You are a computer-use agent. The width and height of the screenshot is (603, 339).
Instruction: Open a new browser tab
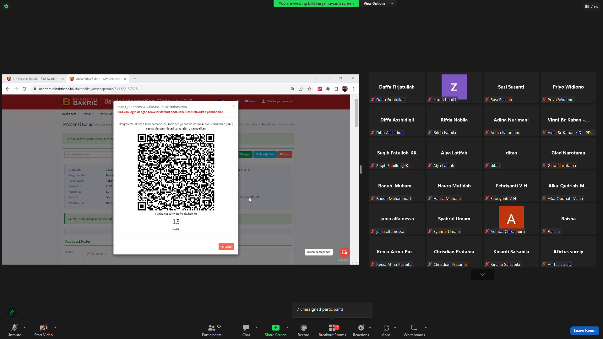pyautogui.click(x=135, y=79)
